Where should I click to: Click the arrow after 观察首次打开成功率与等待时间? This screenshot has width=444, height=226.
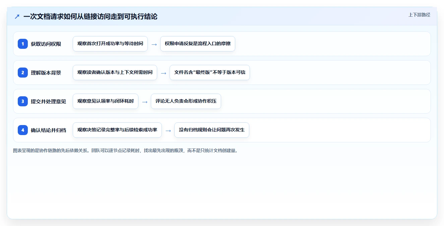tap(154, 44)
